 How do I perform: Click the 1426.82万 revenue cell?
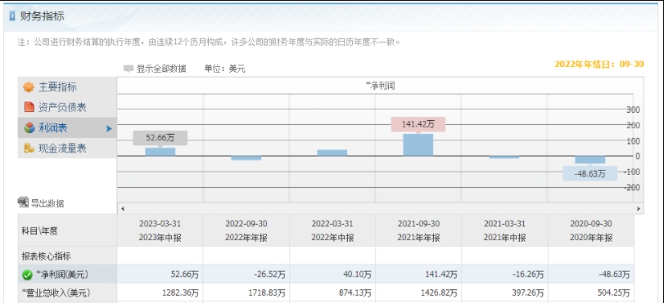(x=418, y=292)
